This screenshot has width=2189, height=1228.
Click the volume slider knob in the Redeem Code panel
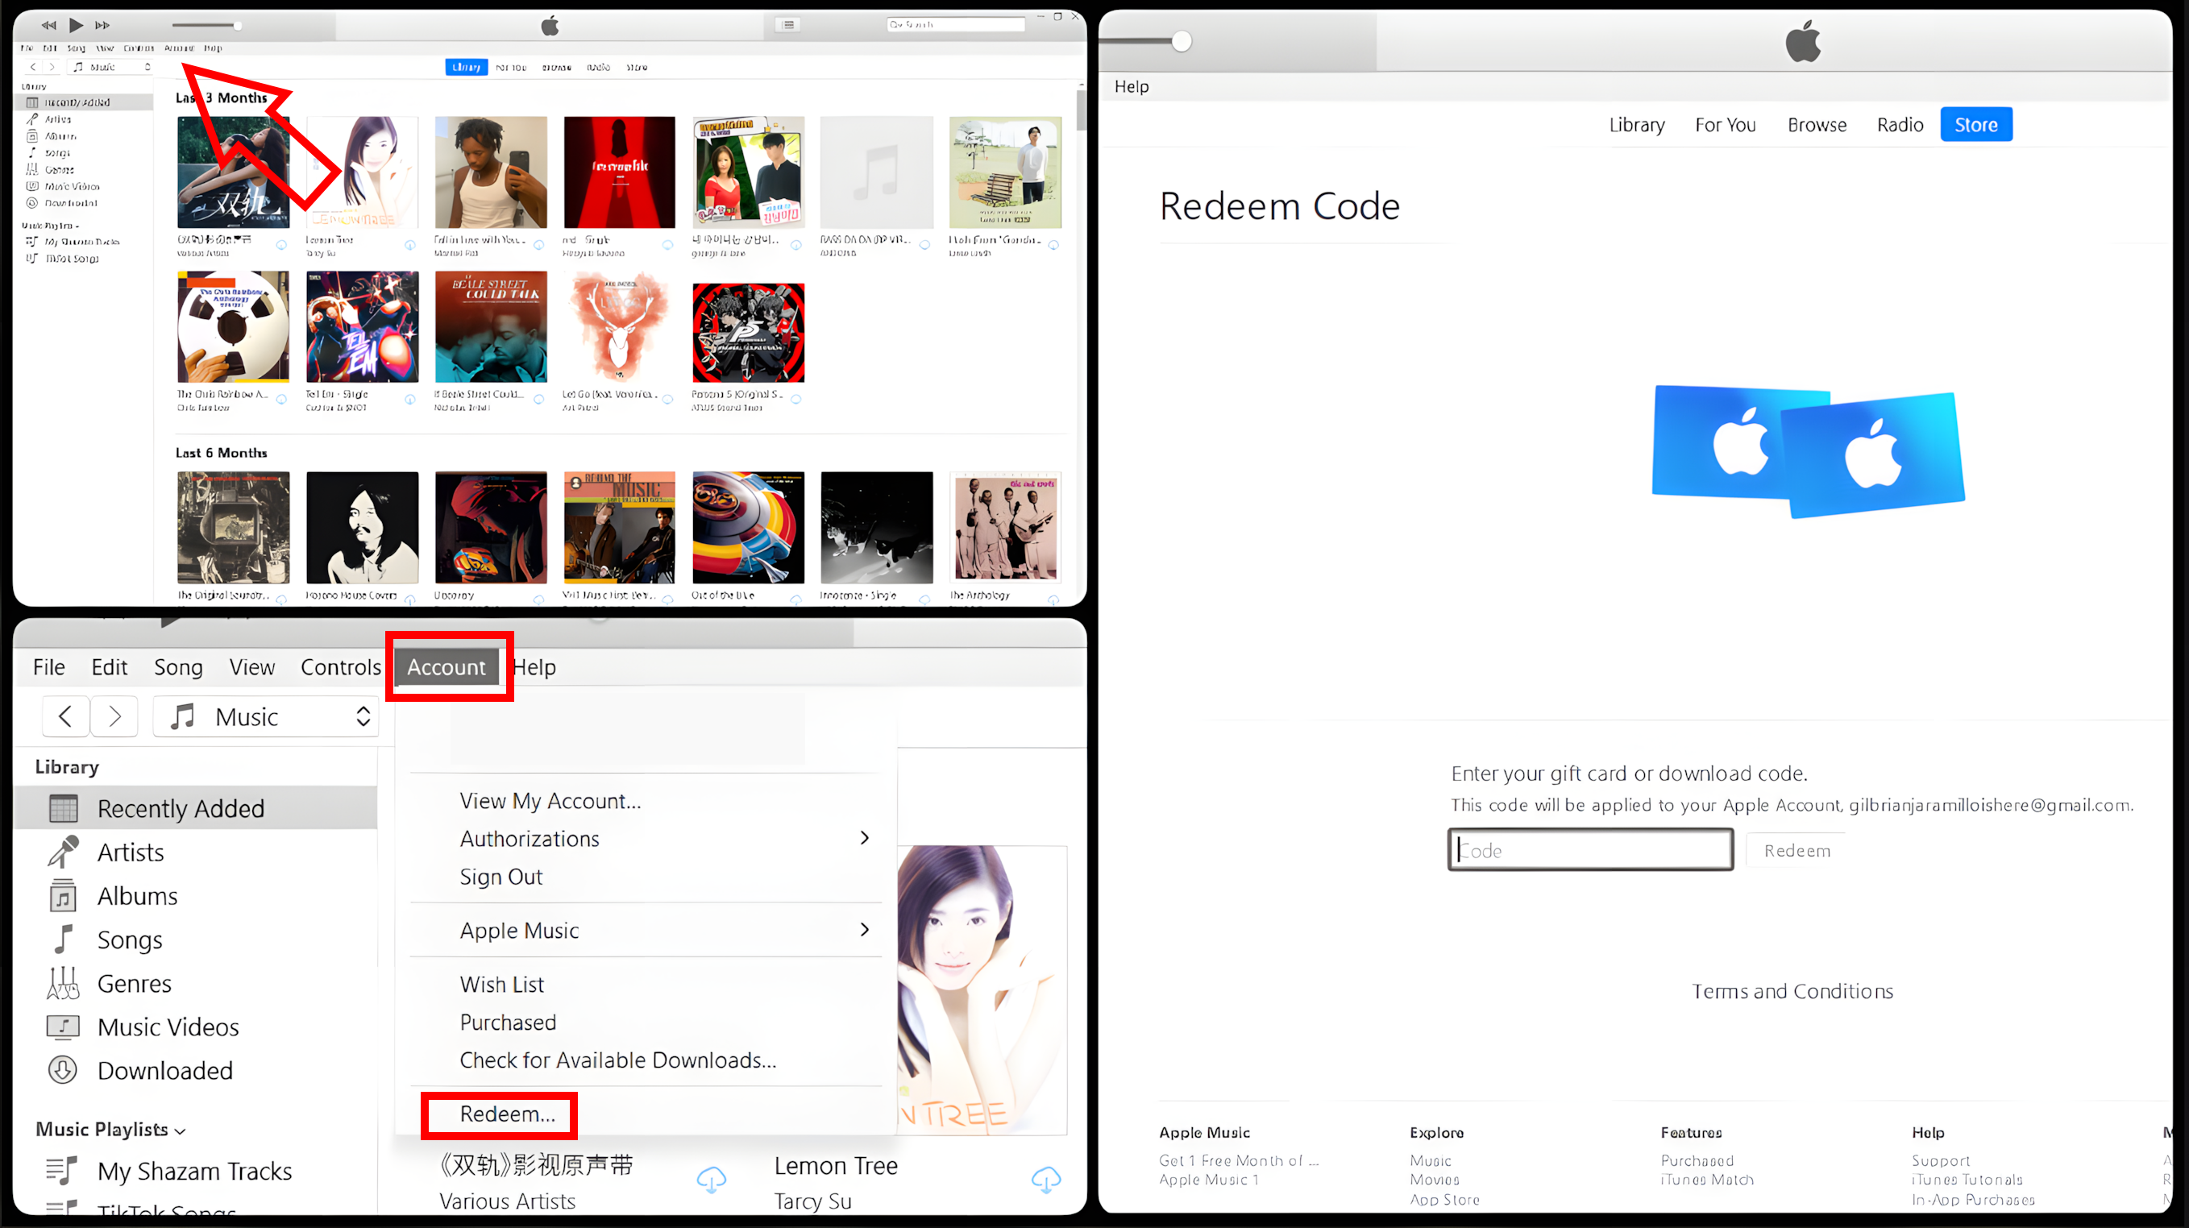coord(1182,41)
